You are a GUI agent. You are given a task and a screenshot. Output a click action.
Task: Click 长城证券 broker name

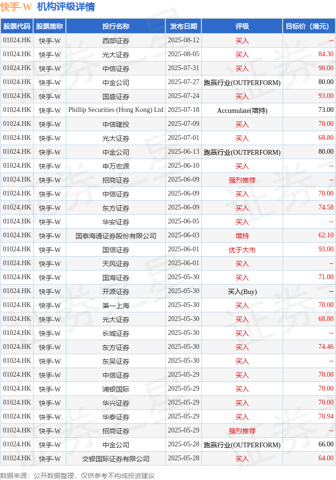coord(116,333)
